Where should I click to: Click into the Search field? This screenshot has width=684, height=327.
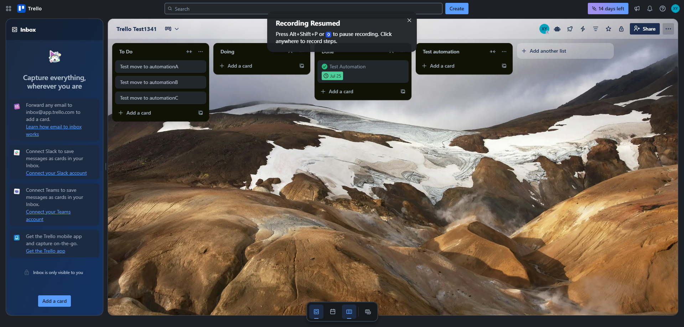[x=303, y=9]
